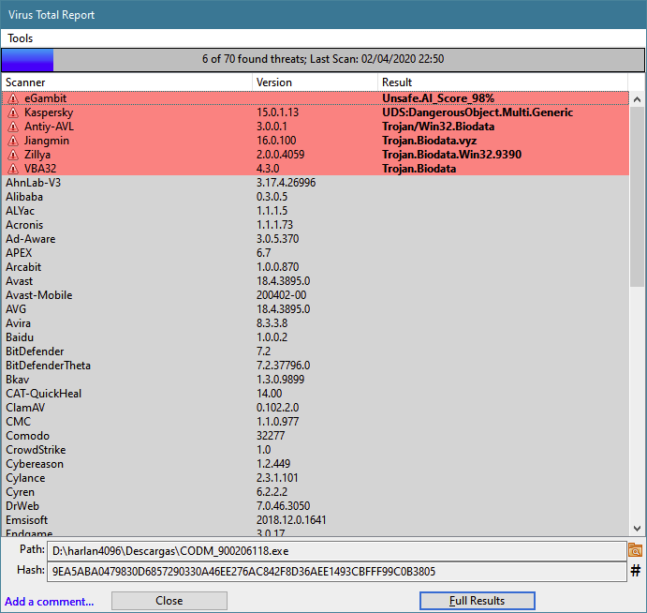
Task: Select the Avast-Mobile row
Action: click(x=316, y=295)
